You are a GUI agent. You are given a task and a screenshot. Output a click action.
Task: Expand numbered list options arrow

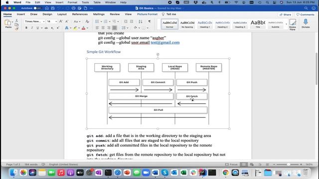point(110,21)
